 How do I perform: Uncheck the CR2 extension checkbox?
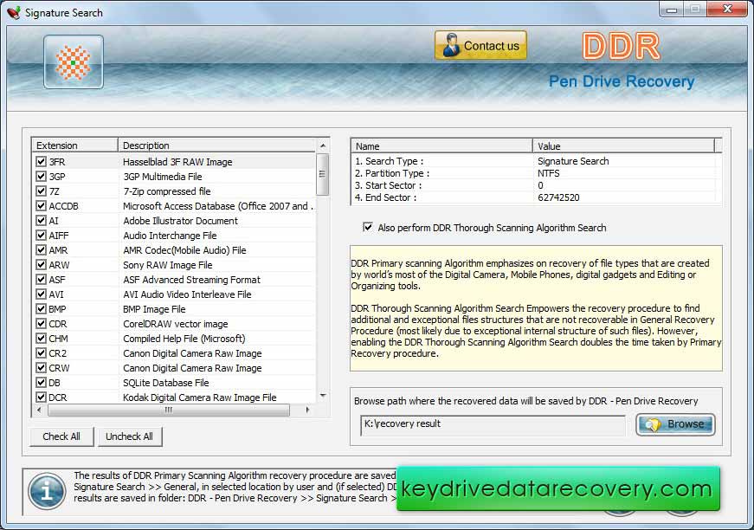pyautogui.click(x=42, y=353)
